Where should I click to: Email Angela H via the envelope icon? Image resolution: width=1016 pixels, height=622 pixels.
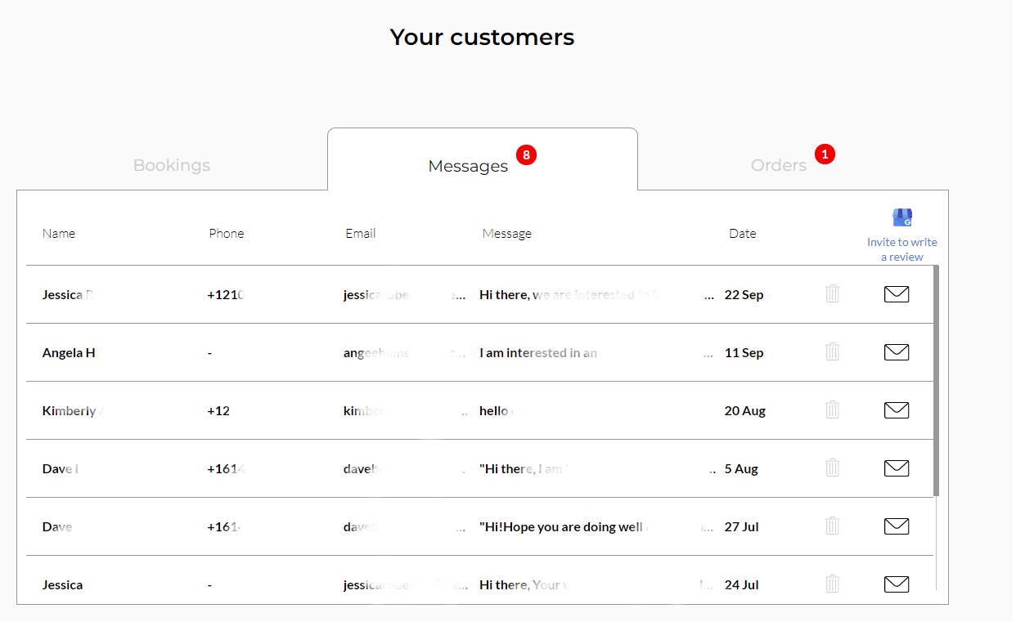(896, 351)
